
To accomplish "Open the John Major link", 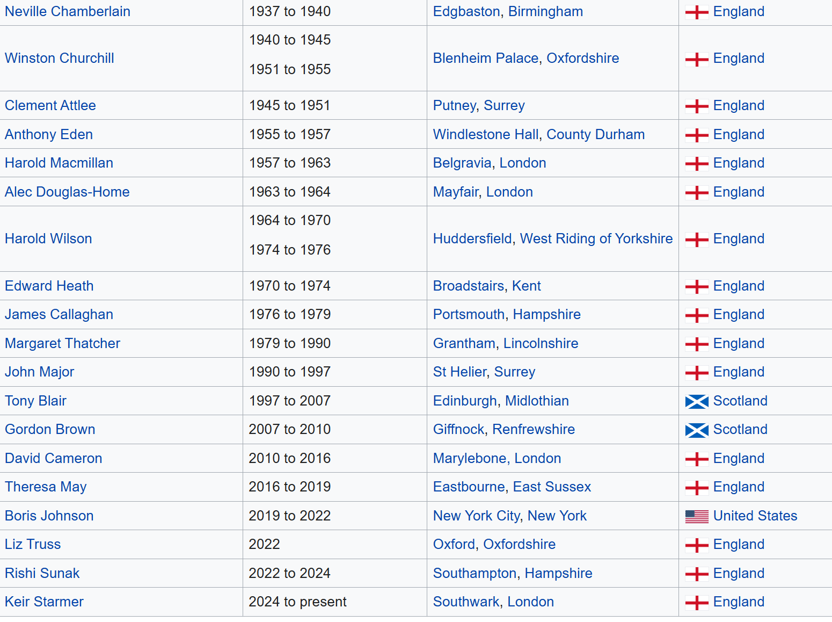I will click(40, 372).
